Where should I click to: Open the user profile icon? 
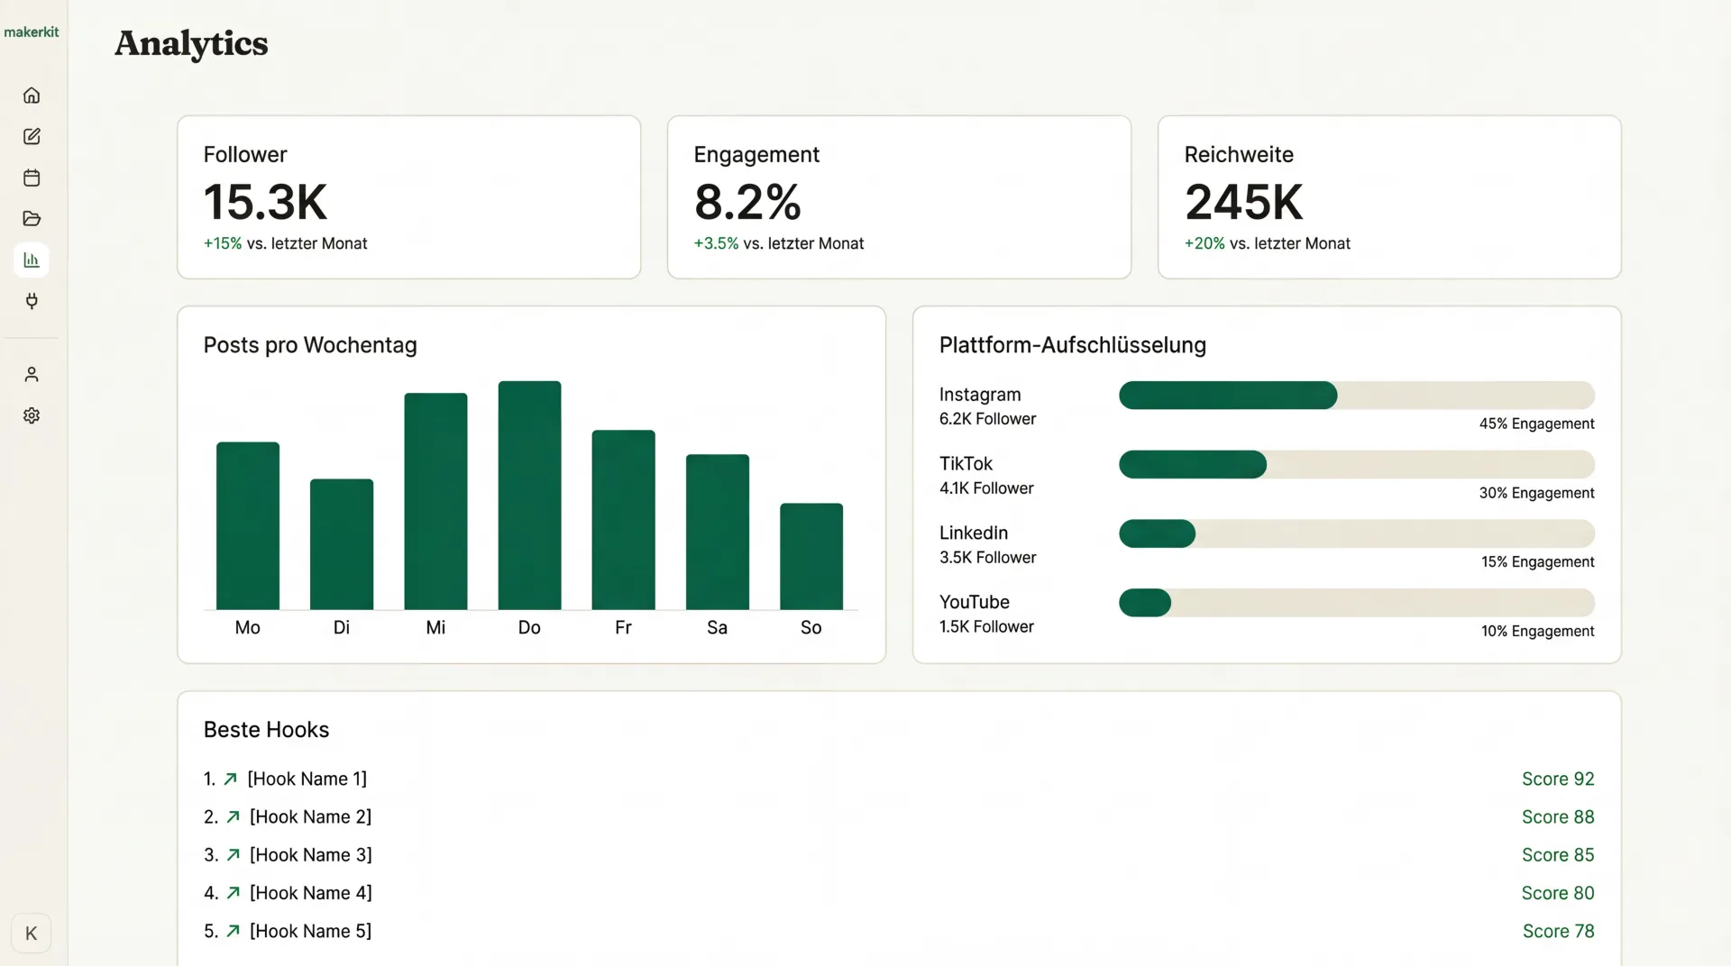32,374
